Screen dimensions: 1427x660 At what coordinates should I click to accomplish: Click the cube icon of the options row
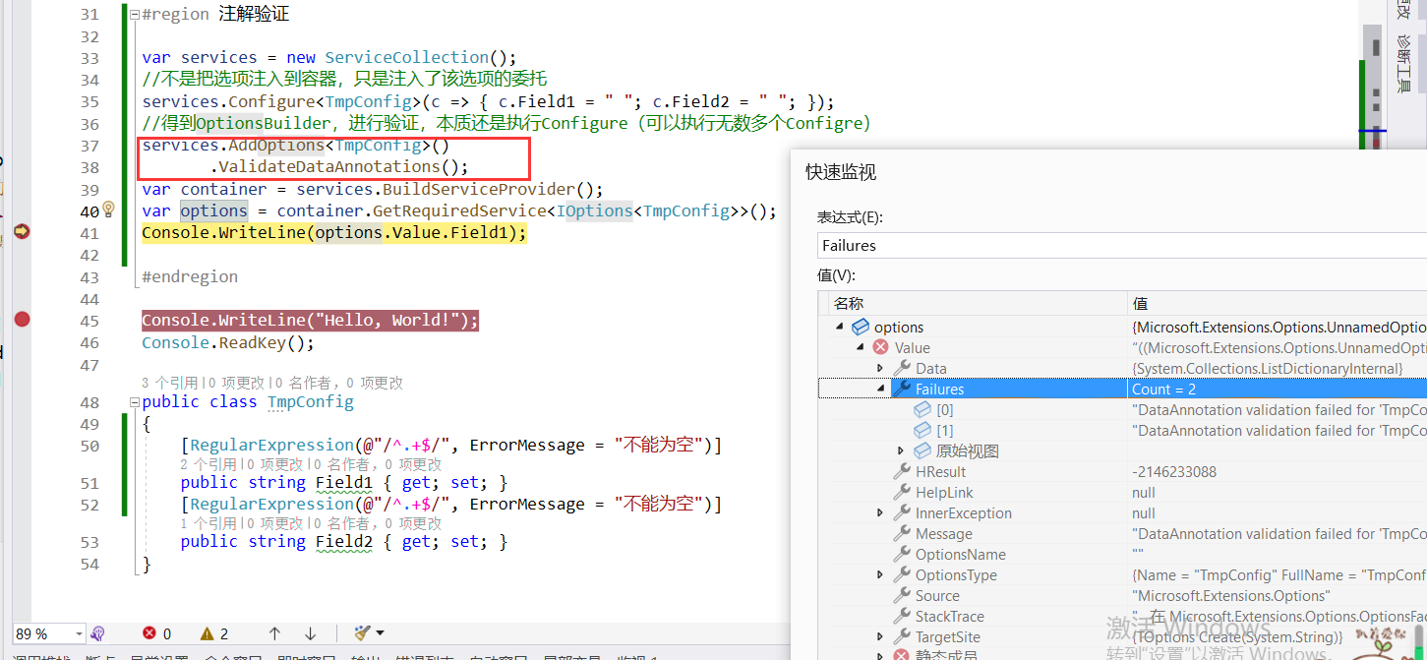coord(860,327)
